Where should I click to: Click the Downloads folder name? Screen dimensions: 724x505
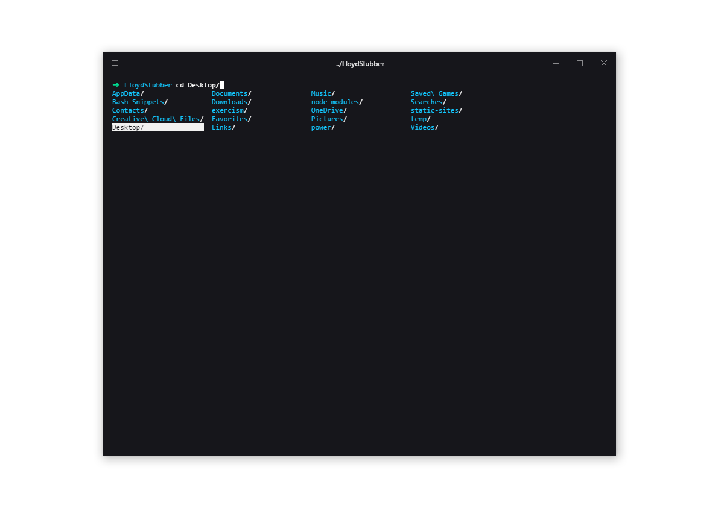[x=229, y=102]
